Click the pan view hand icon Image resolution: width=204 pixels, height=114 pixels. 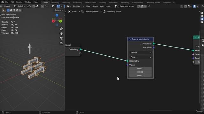[x=61, y=34]
